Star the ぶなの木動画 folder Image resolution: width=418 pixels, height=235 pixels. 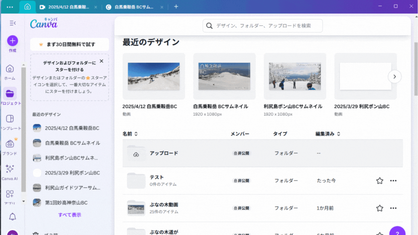(x=380, y=208)
